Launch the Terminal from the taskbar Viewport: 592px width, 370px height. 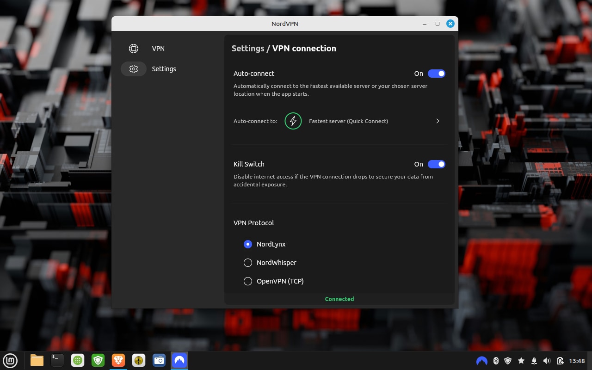point(57,360)
